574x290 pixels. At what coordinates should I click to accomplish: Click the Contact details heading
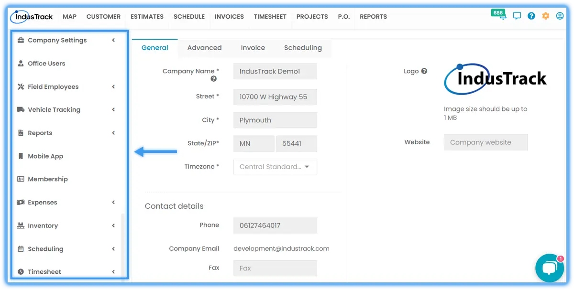coord(174,206)
